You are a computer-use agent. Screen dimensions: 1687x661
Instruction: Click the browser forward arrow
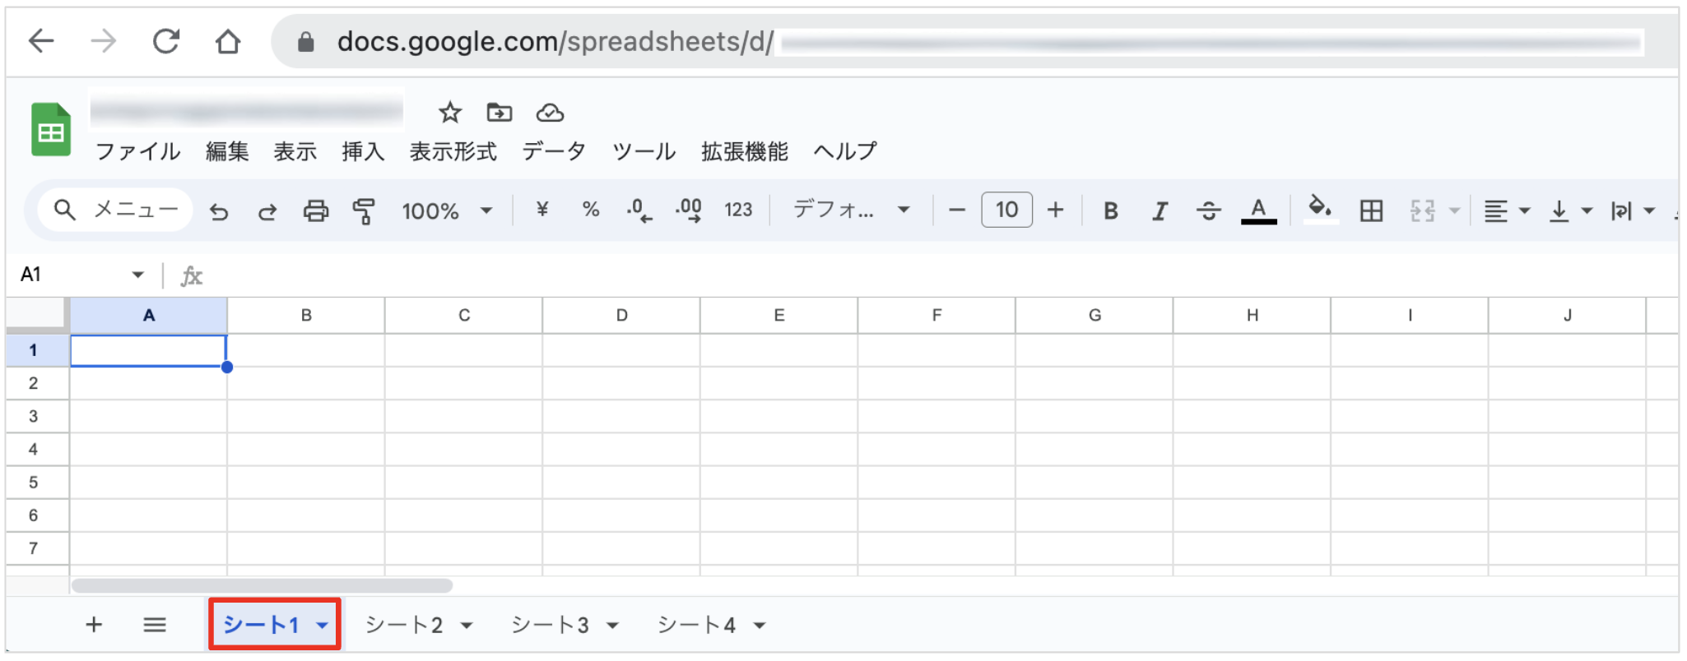coord(104,40)
